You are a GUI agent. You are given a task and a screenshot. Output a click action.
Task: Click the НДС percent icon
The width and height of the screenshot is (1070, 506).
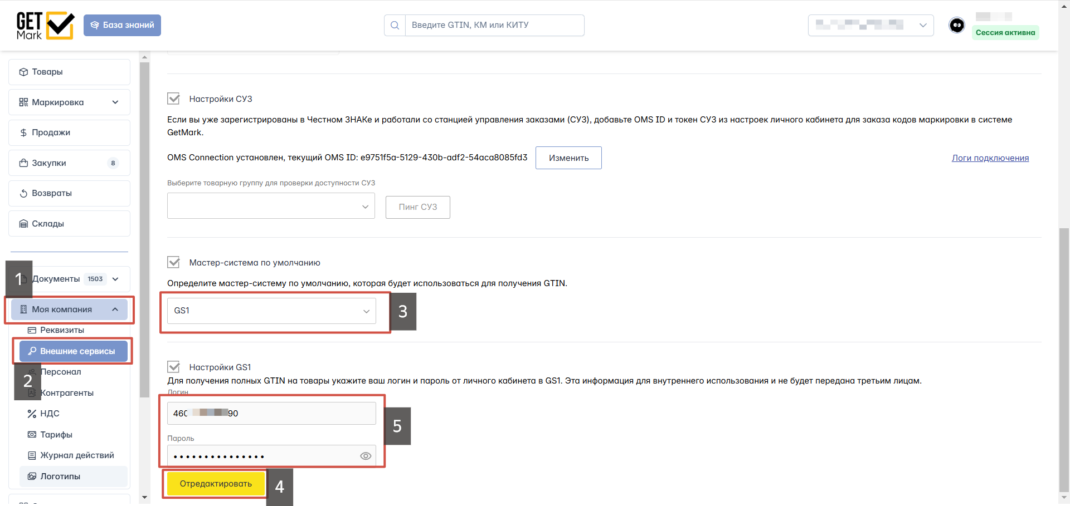tap(32, 414)
